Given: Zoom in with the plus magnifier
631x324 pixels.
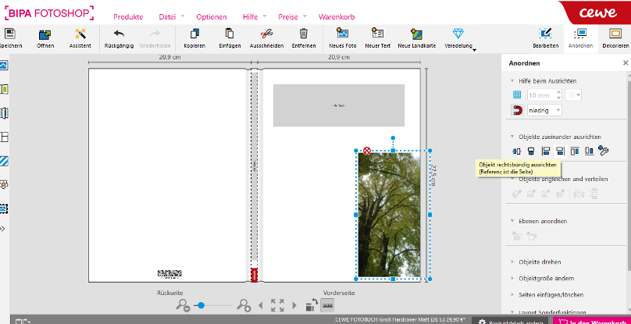Looking at the screenshot, I should (244, 305).
